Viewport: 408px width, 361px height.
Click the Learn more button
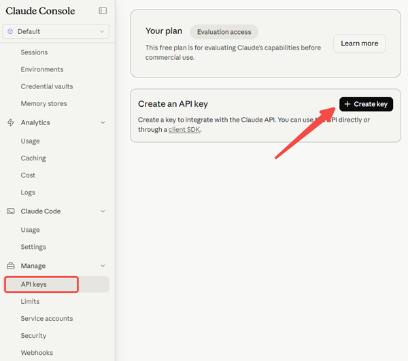coord(360,44)
